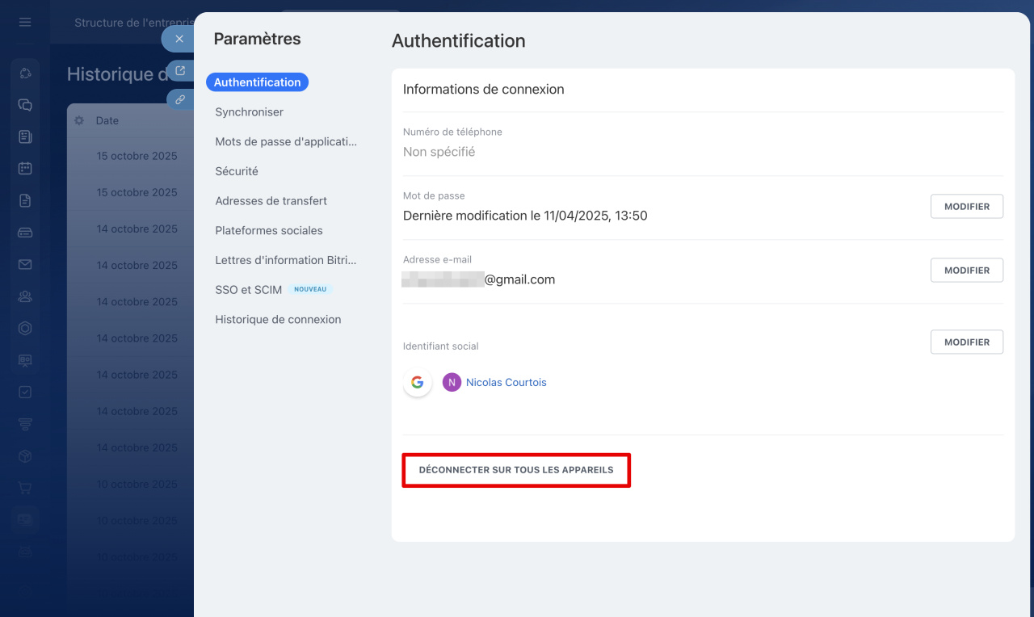Viewport: 1034px width, 617px height.
Task: Close the Paramètres slider panel
Action: [x=179, y=39]
